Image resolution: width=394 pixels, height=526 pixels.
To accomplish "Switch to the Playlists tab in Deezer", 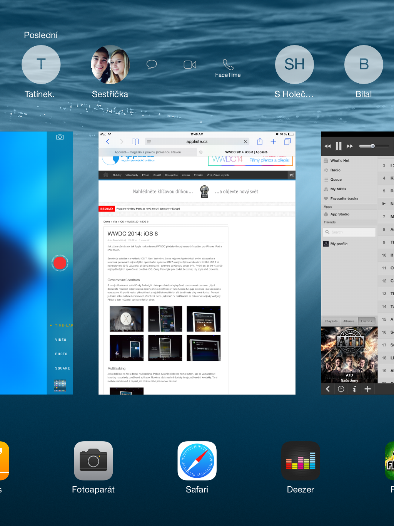I will pyautogui.click(x=331, y=321).
